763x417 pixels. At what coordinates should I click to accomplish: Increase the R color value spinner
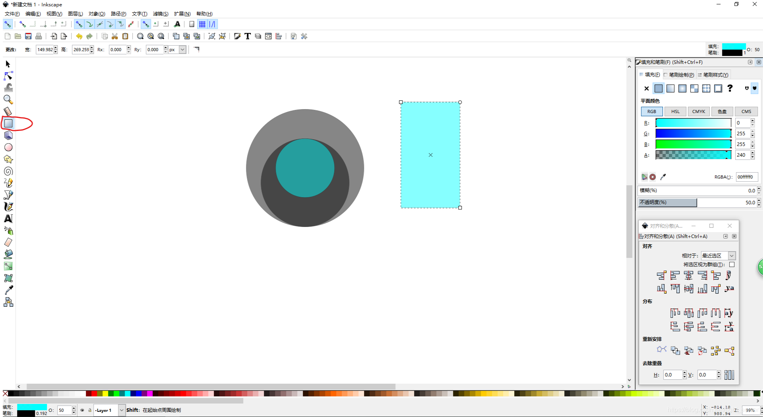coord(753,121)
